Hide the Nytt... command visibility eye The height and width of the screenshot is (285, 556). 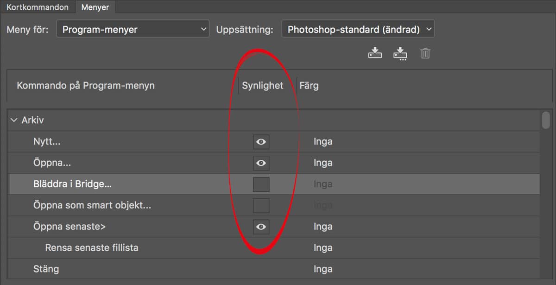pyautogui.click(x=261, y=142)
